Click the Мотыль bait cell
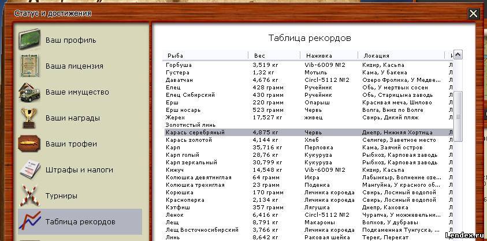487x241 pixels. pos(316,73)
